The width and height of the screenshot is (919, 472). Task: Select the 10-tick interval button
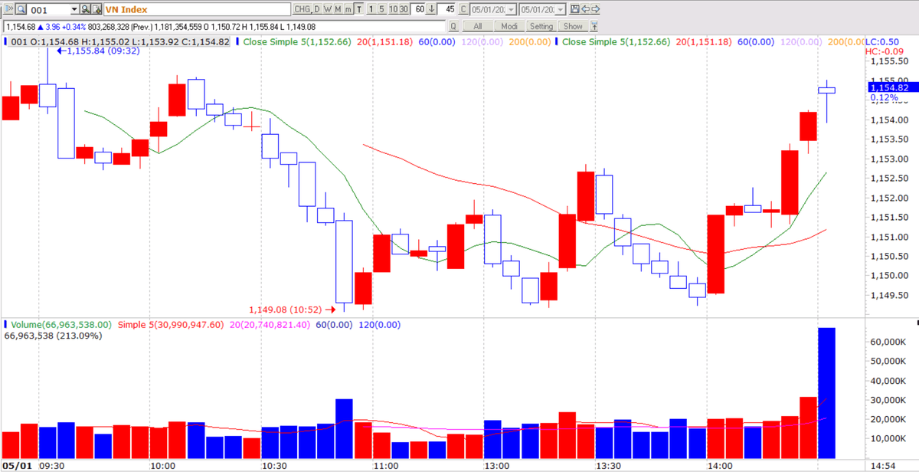pyautogui.click(x=392, y=9)
